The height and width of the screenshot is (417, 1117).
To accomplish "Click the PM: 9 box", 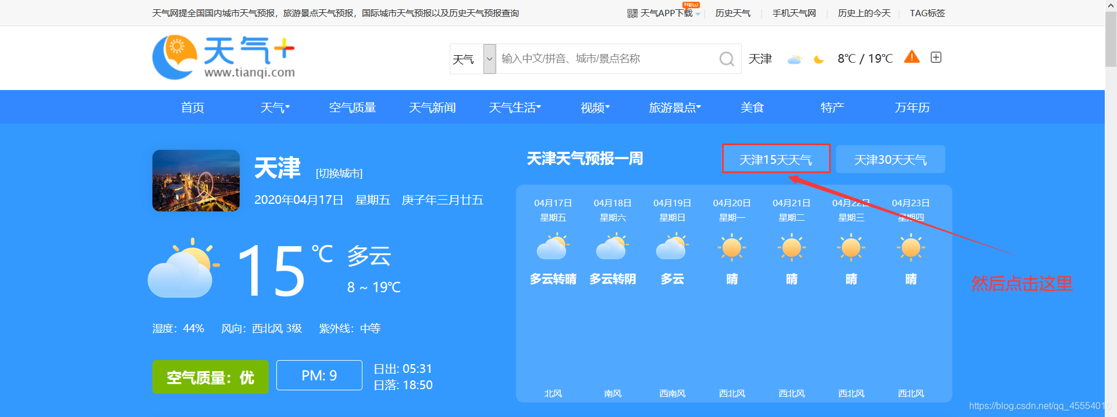I will coord(319,375).
